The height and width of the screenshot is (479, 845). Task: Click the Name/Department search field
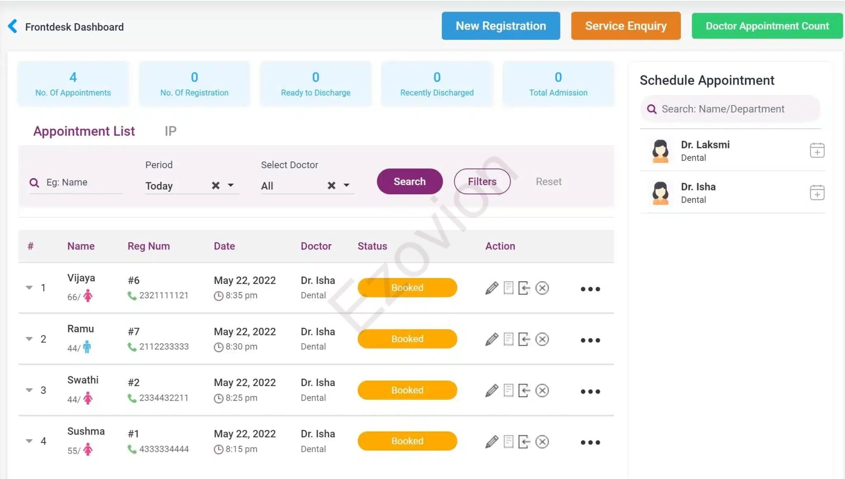click(730, 109)
